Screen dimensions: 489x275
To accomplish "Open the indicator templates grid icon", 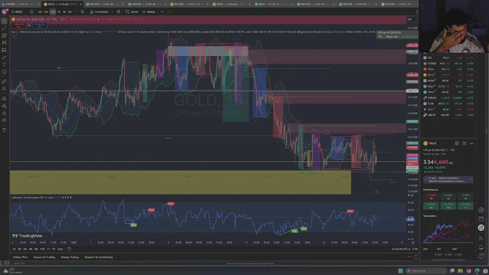I will click(x=118, y=12).
